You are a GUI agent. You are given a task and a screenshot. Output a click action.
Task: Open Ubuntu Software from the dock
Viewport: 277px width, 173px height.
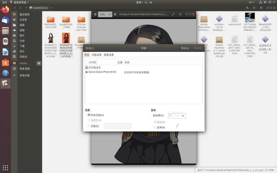5,63
